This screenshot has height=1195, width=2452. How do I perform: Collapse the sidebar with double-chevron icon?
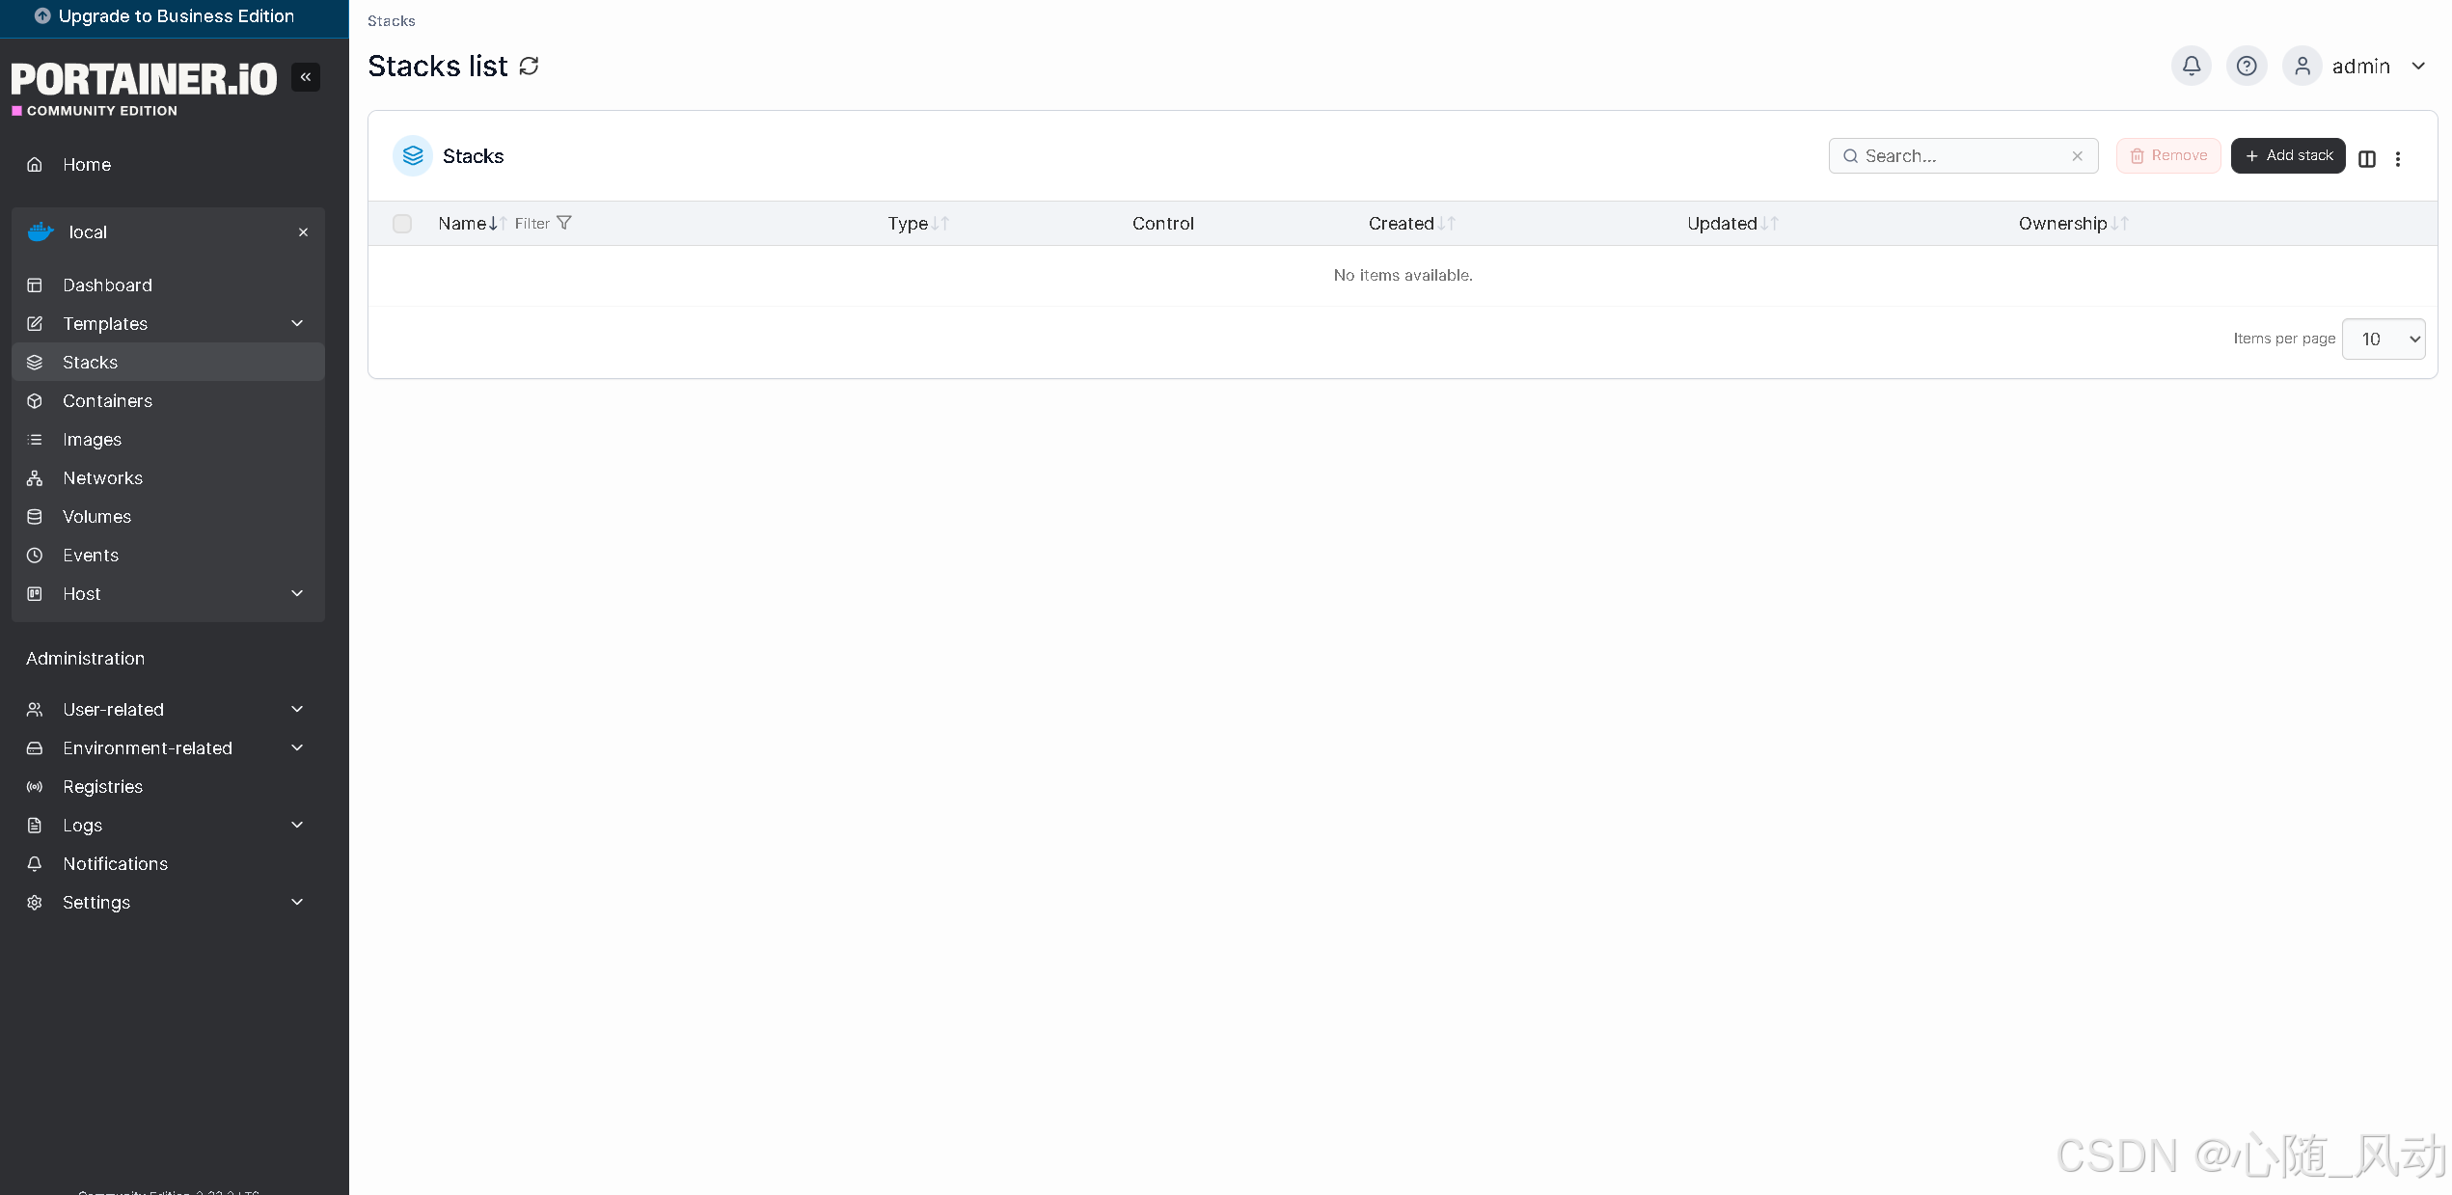305,77
